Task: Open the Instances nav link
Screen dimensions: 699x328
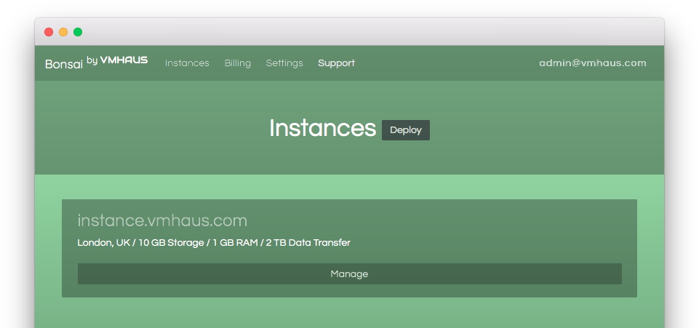Action: 187,63
